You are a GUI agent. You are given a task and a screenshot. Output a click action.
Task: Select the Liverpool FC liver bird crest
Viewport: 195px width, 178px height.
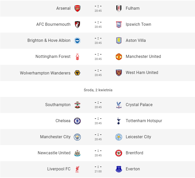click(77, 169)
